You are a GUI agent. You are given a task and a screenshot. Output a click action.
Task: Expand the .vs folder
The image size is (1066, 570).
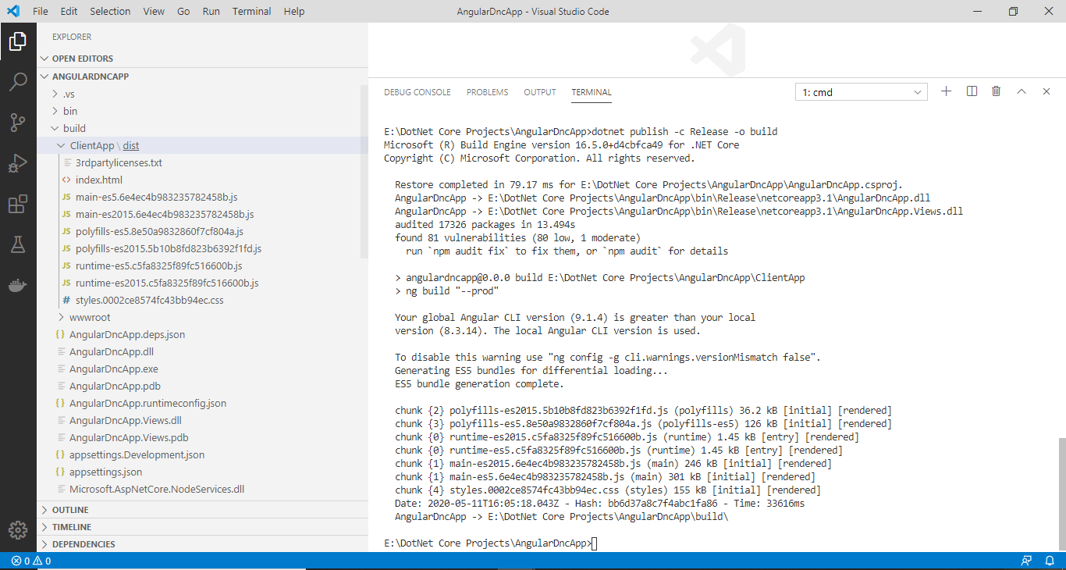click(x=202, y=94)
